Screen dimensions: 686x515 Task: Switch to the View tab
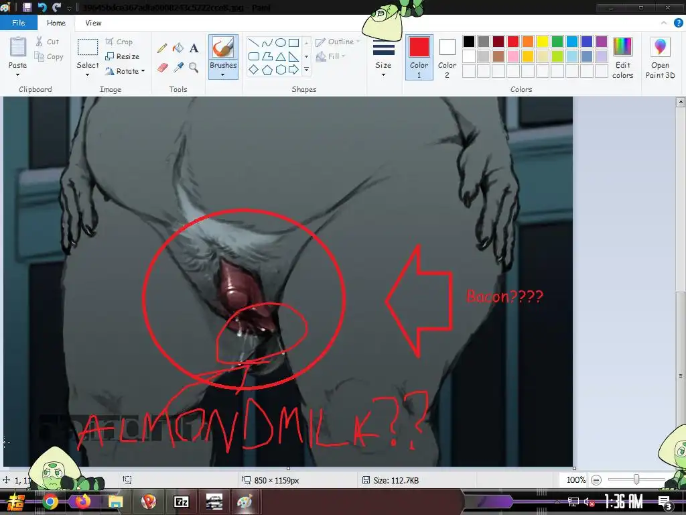pyautogui.click(x=93, y=23)
